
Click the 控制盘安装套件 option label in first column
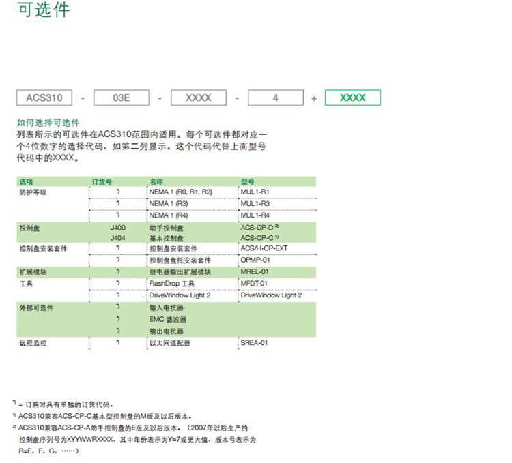pos(43,248)
